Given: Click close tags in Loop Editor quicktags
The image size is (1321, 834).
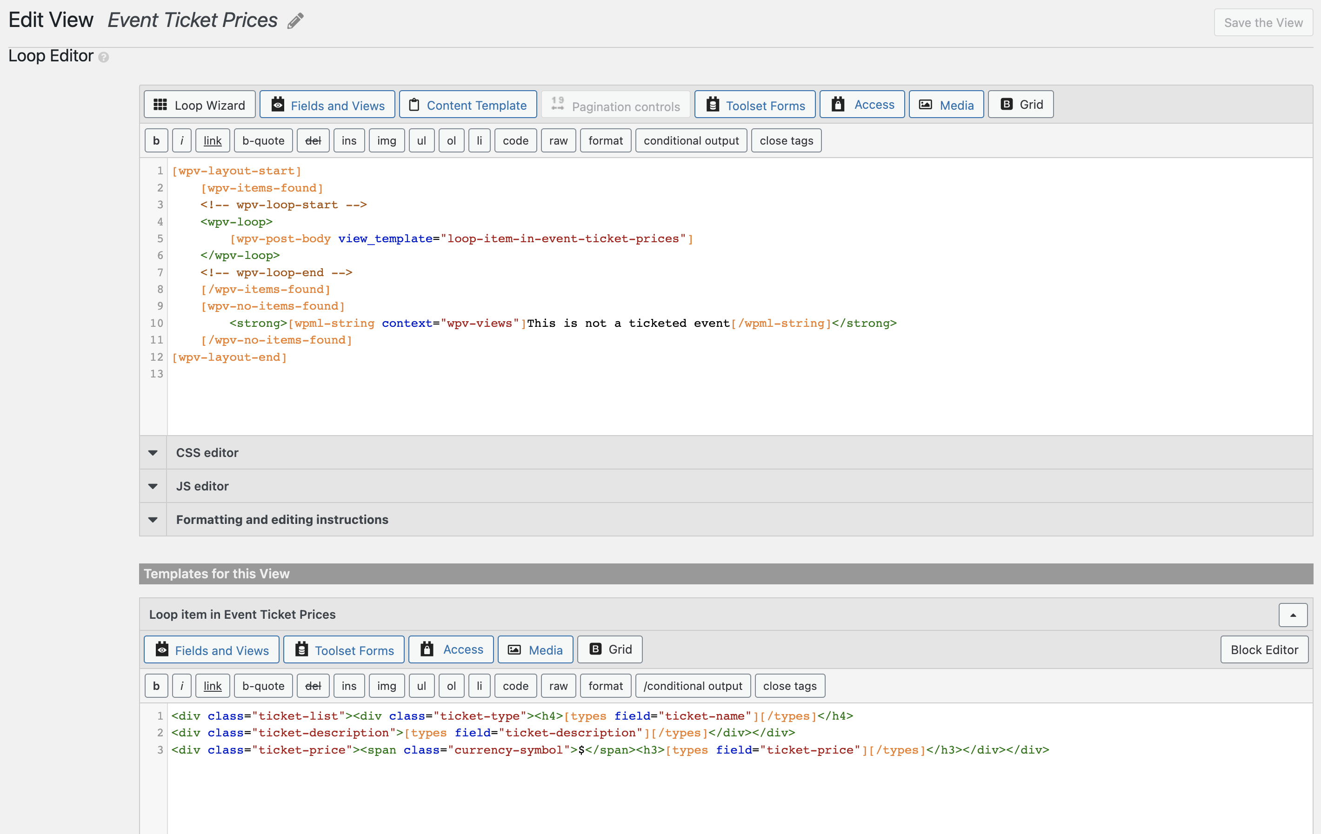Looking at the screenshot, I should (x=786, y=140).
